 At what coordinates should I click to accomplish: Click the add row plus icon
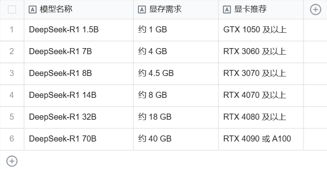12,161
